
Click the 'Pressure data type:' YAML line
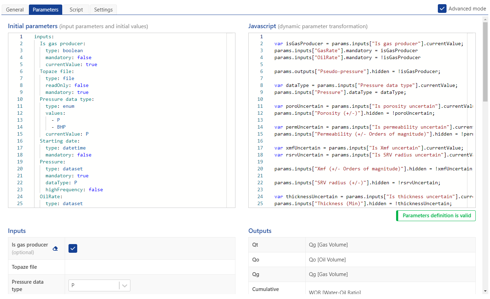coord(67,99)
